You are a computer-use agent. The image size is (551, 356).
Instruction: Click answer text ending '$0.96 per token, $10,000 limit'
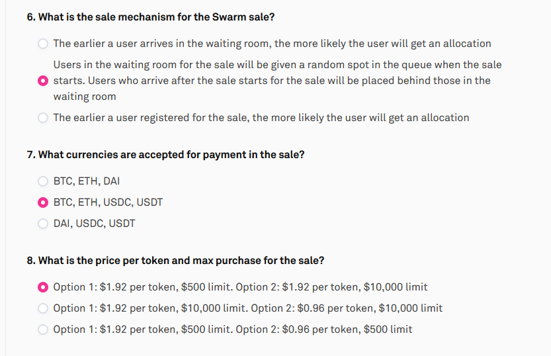(248, 308)
